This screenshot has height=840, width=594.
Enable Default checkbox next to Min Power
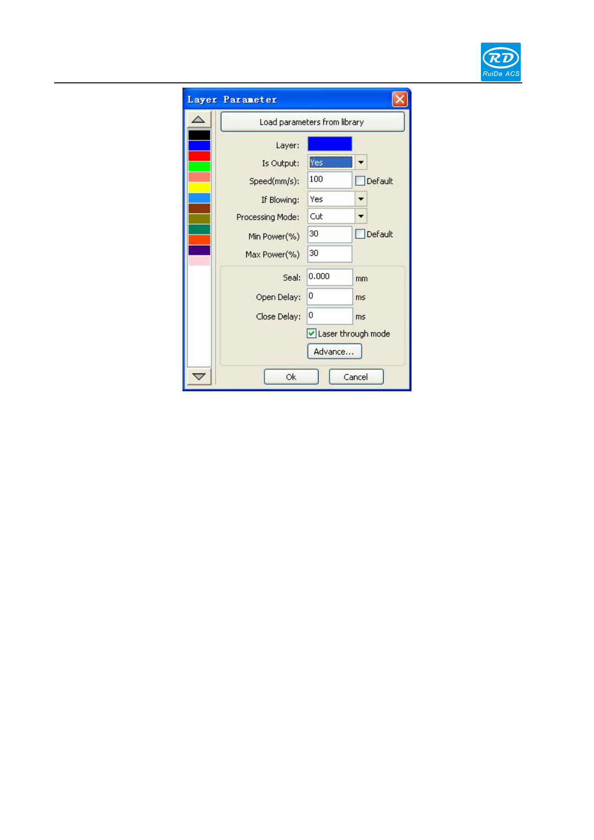pos(360,234)
